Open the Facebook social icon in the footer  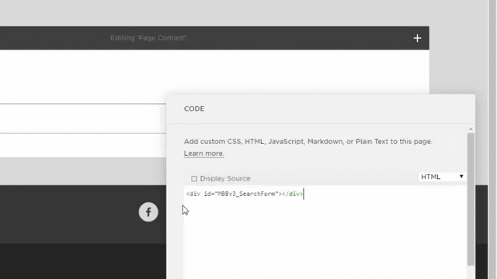pyautogui.click(x=148, y=212)
